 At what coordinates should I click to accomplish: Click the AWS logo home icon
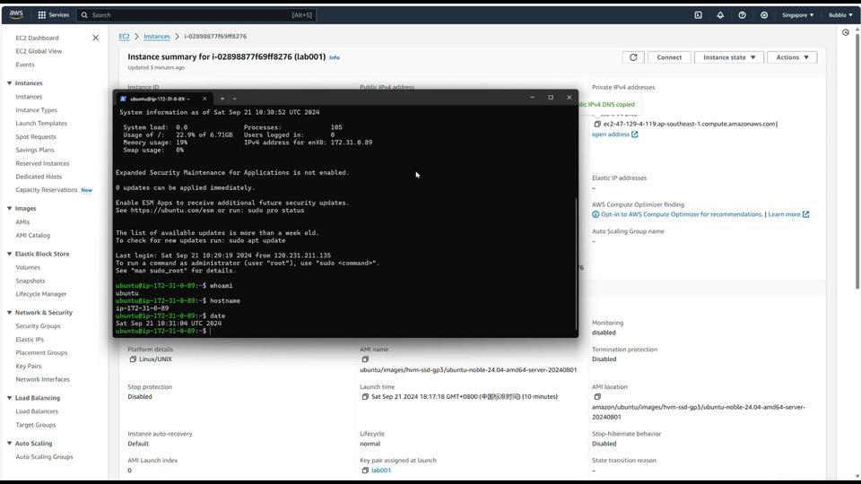point(16,15)
